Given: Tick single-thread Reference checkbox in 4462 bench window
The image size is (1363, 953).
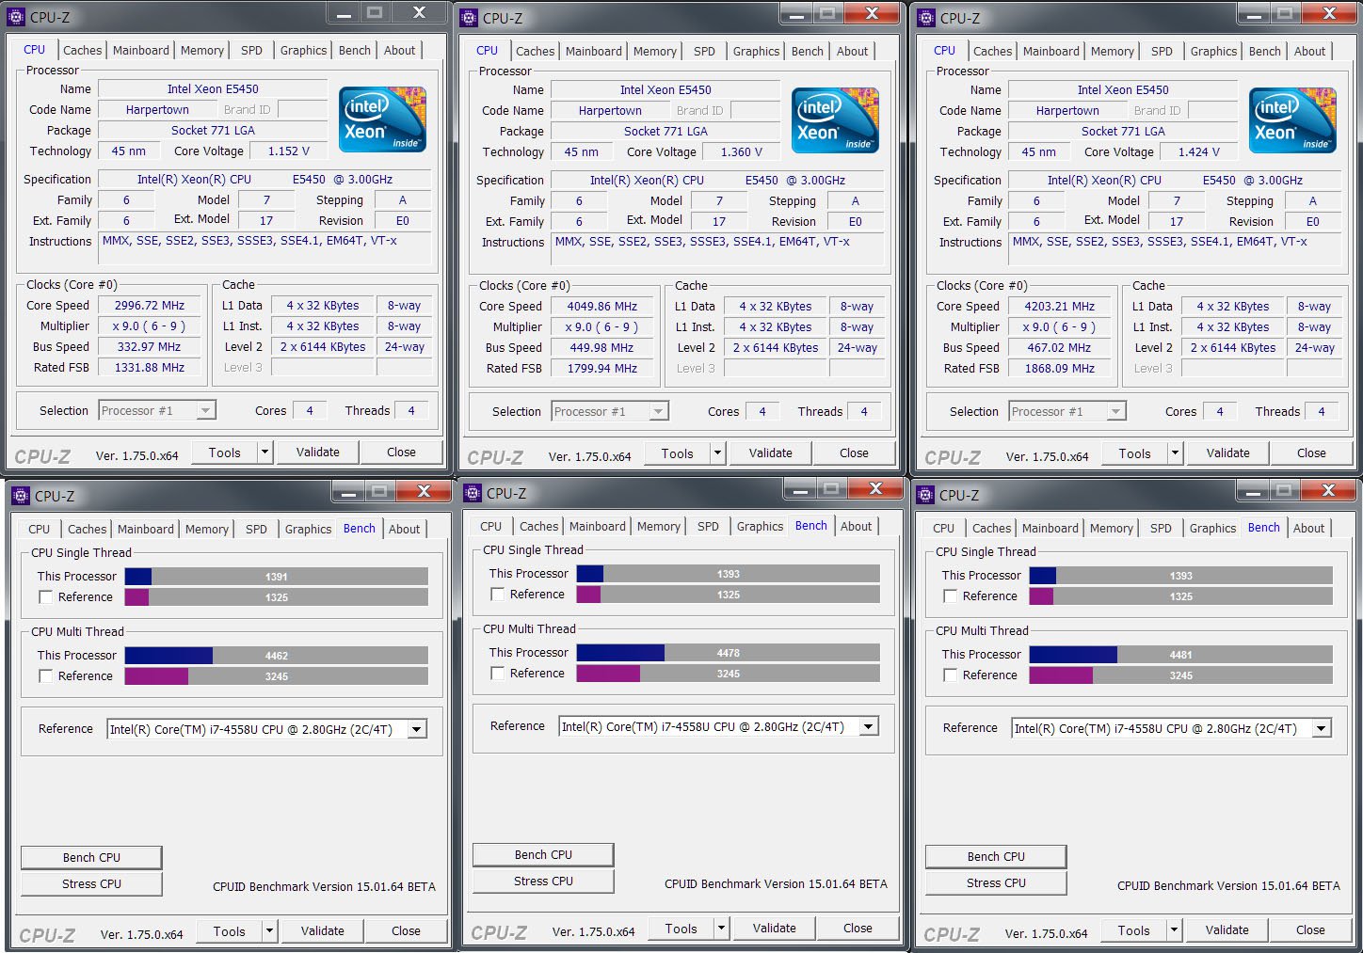Looking at the screenshot, I should point(45,597).
